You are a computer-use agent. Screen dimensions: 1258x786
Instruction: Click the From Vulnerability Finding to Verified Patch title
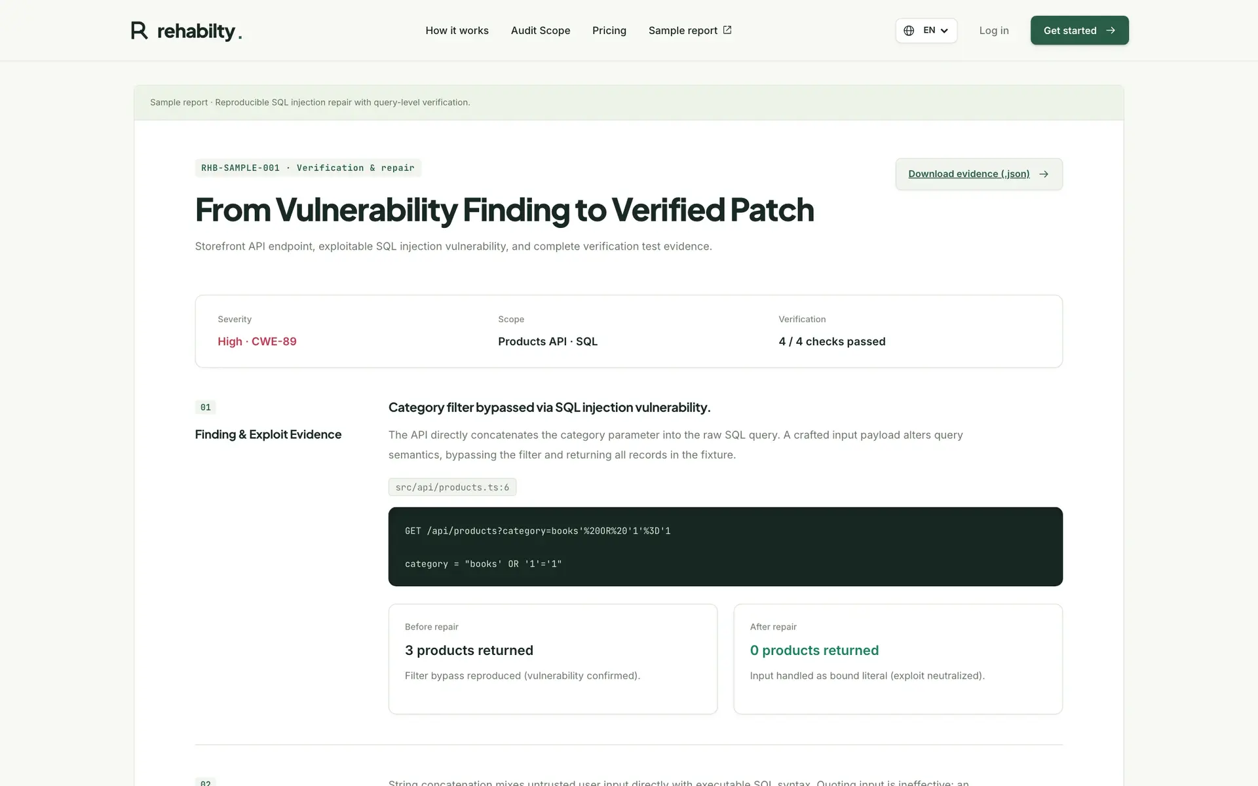pos(505,210)
